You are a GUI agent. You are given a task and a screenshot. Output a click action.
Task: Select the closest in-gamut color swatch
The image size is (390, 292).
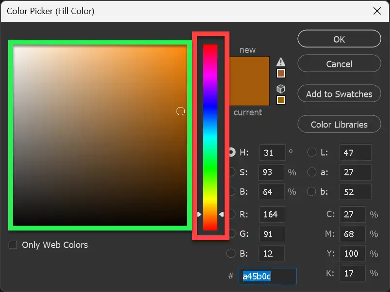(x=280, y=73)
